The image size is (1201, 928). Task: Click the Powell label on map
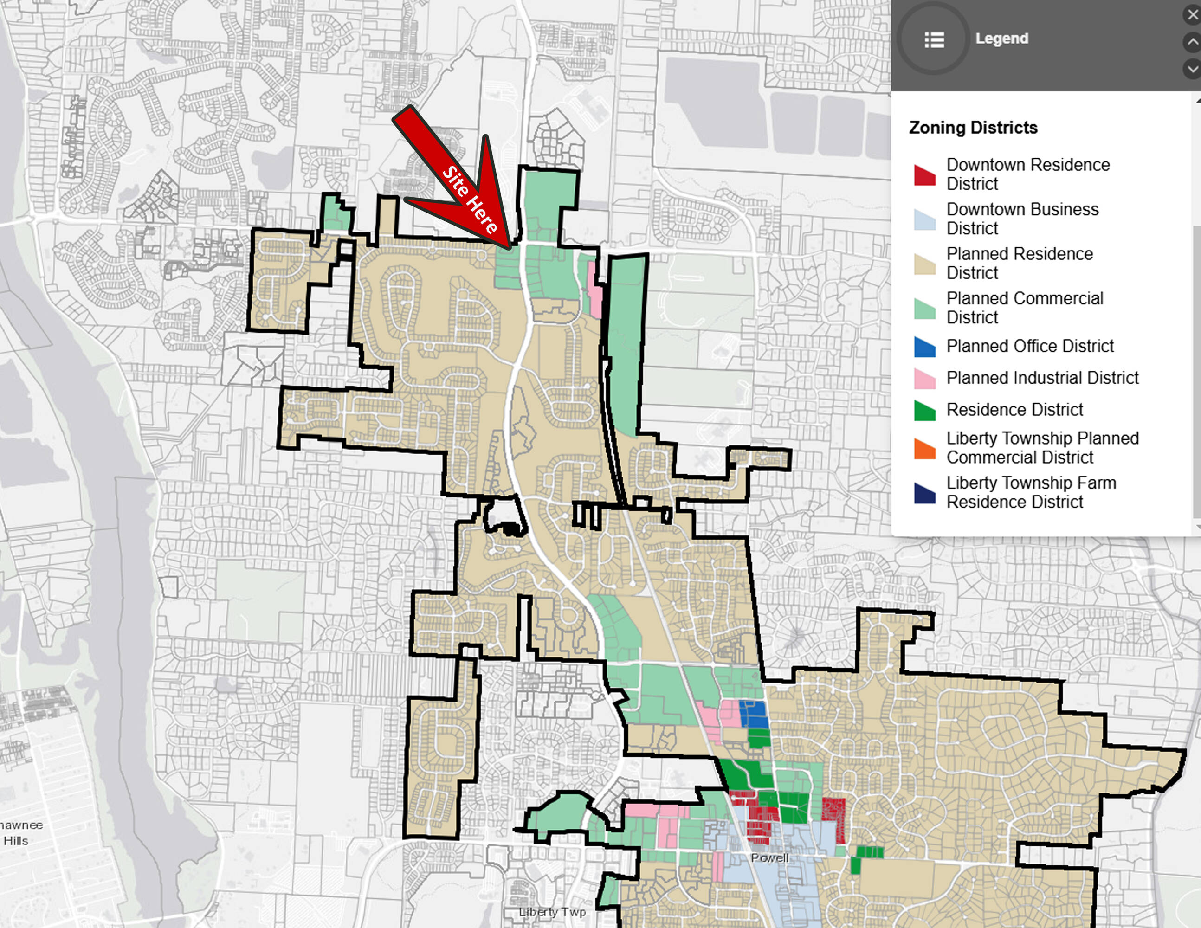pos(769,857)
